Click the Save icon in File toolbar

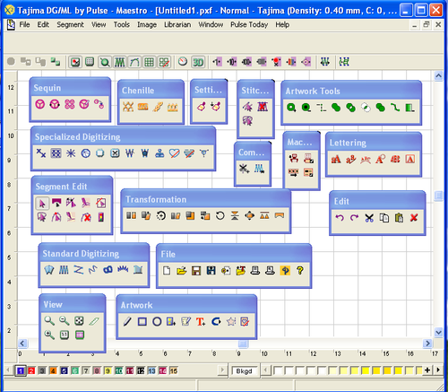coord(196,271)
